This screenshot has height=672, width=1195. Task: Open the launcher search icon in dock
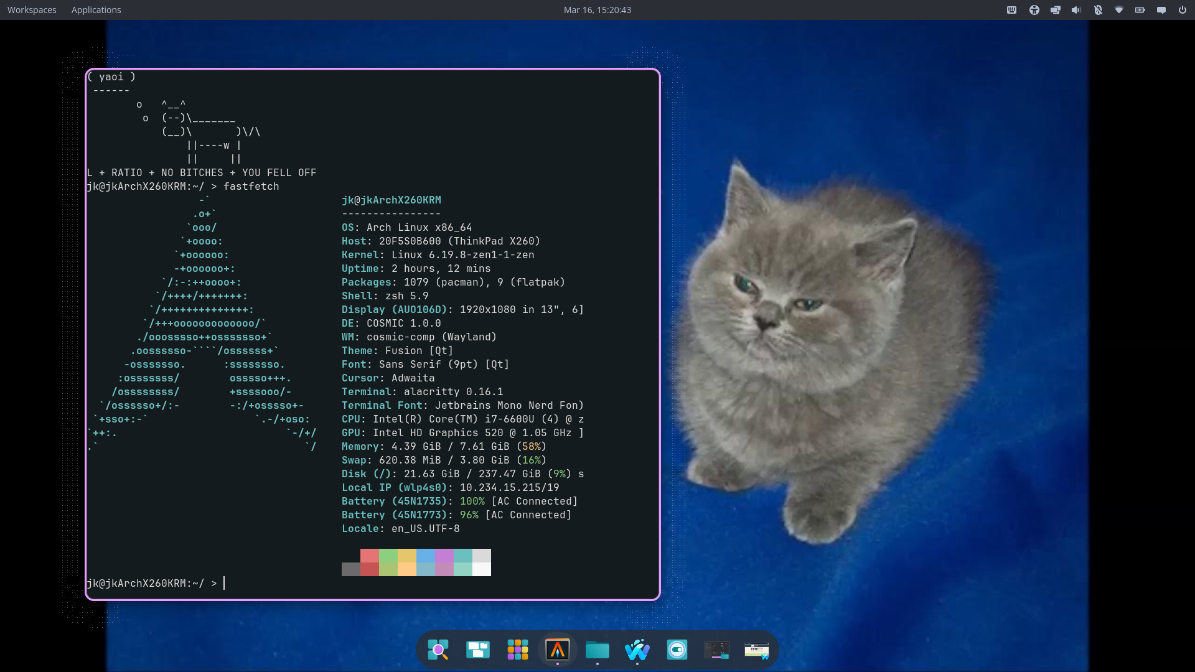click(x=438, y=650)
